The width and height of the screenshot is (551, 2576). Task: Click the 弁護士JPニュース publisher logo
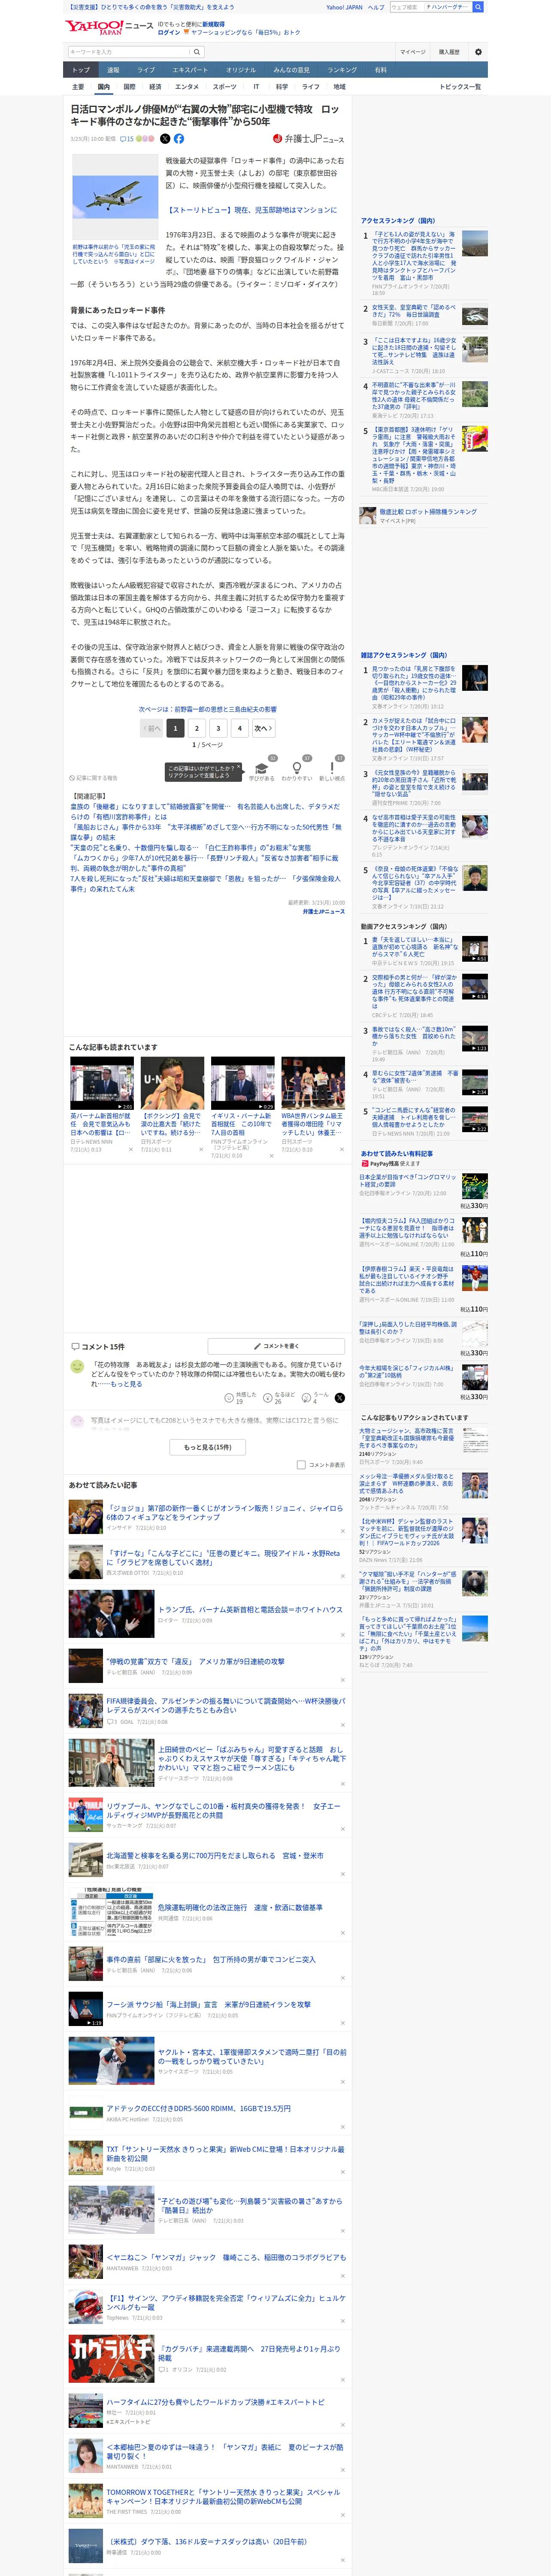pyautogui.click(x=308, y=139)
